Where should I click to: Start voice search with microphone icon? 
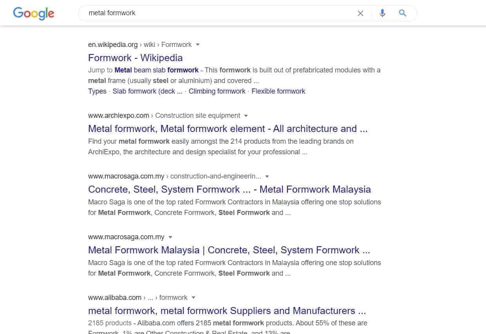(x=382, y=13)
